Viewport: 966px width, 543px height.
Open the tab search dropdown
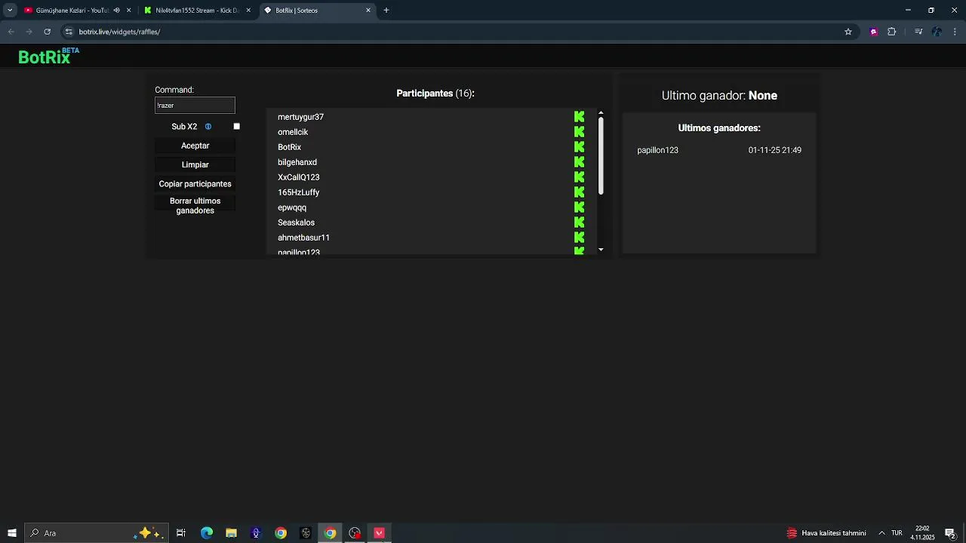[9, 11]
